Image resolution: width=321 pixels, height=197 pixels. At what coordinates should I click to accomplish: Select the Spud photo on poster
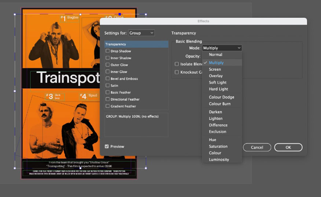[x=80, y=131]
